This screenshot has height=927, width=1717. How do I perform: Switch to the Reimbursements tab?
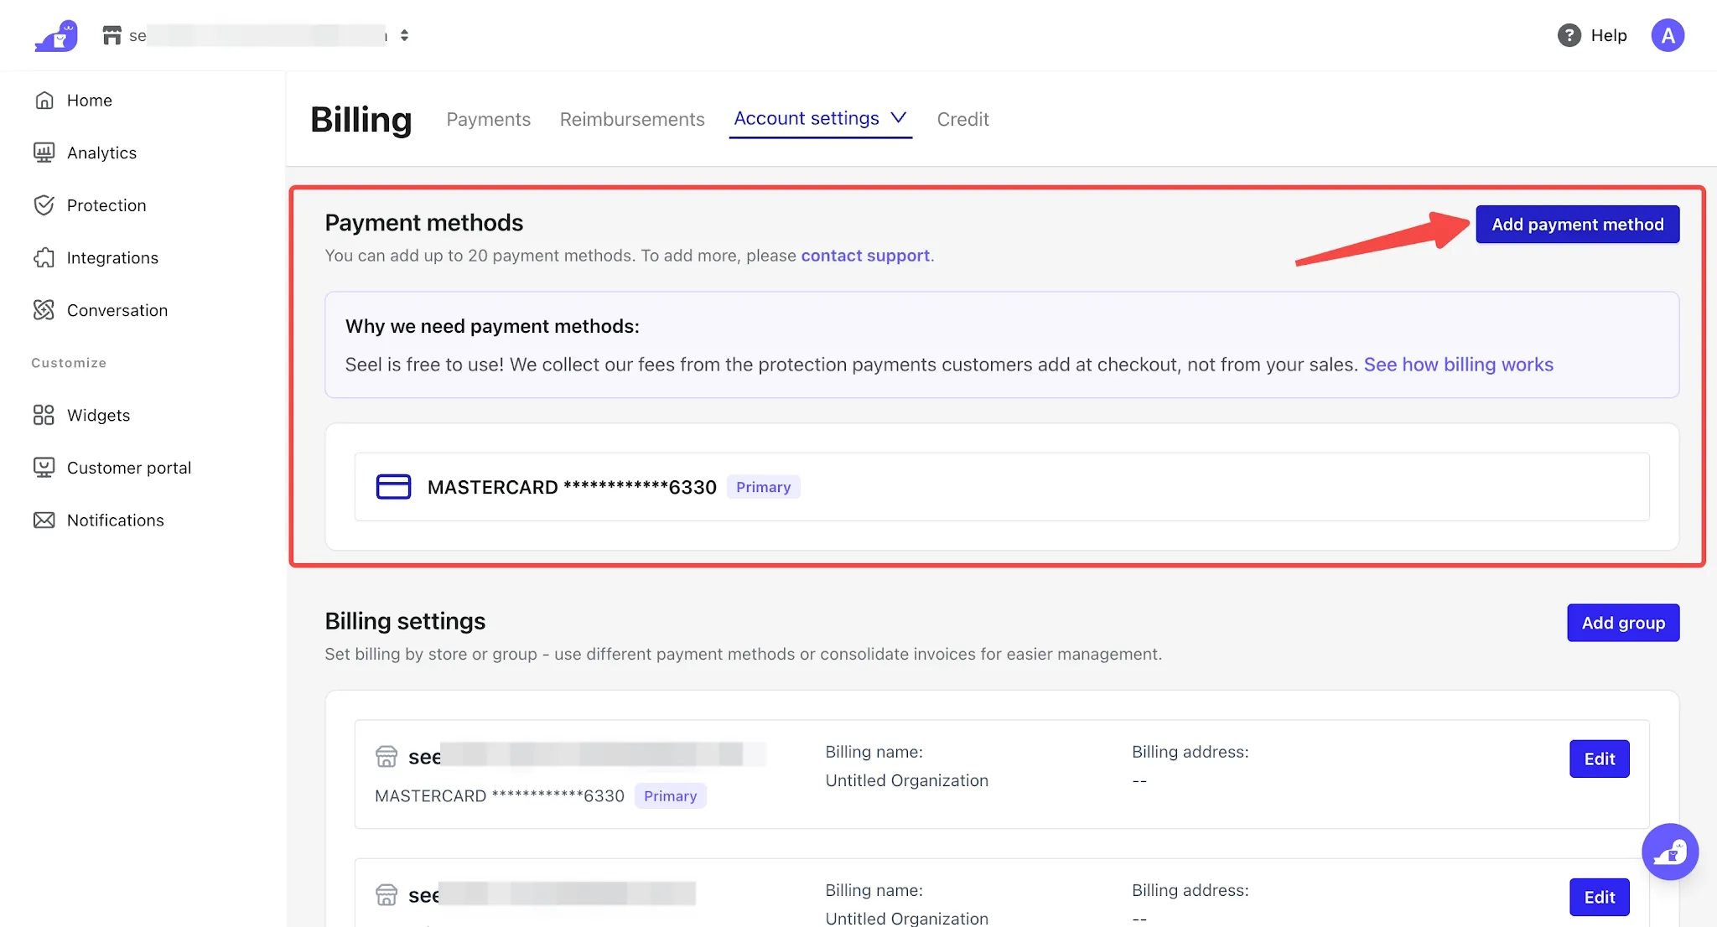[x=632, y=119]
